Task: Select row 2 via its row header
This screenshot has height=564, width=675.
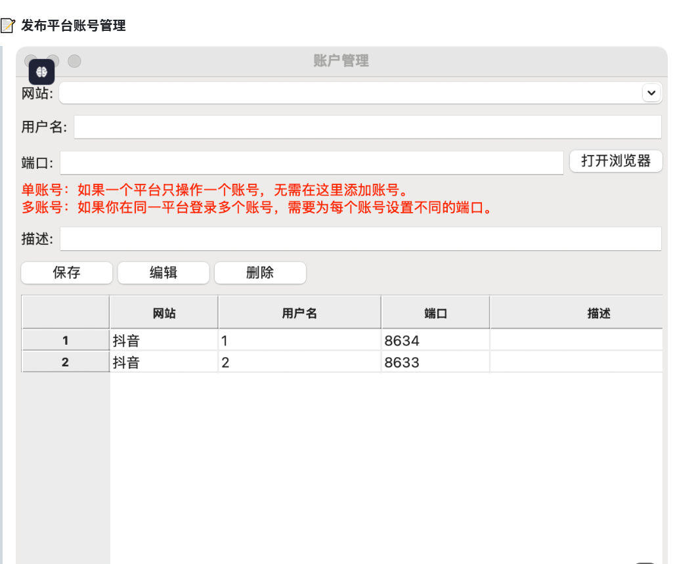Action: (65, 362)
